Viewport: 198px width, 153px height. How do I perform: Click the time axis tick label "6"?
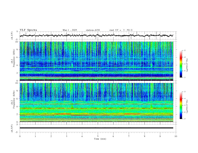tap(113, 136)
